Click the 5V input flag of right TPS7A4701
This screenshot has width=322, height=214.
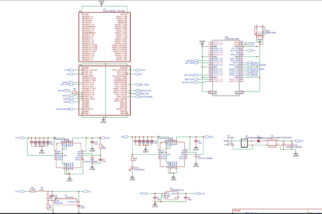tap(126, 137)
